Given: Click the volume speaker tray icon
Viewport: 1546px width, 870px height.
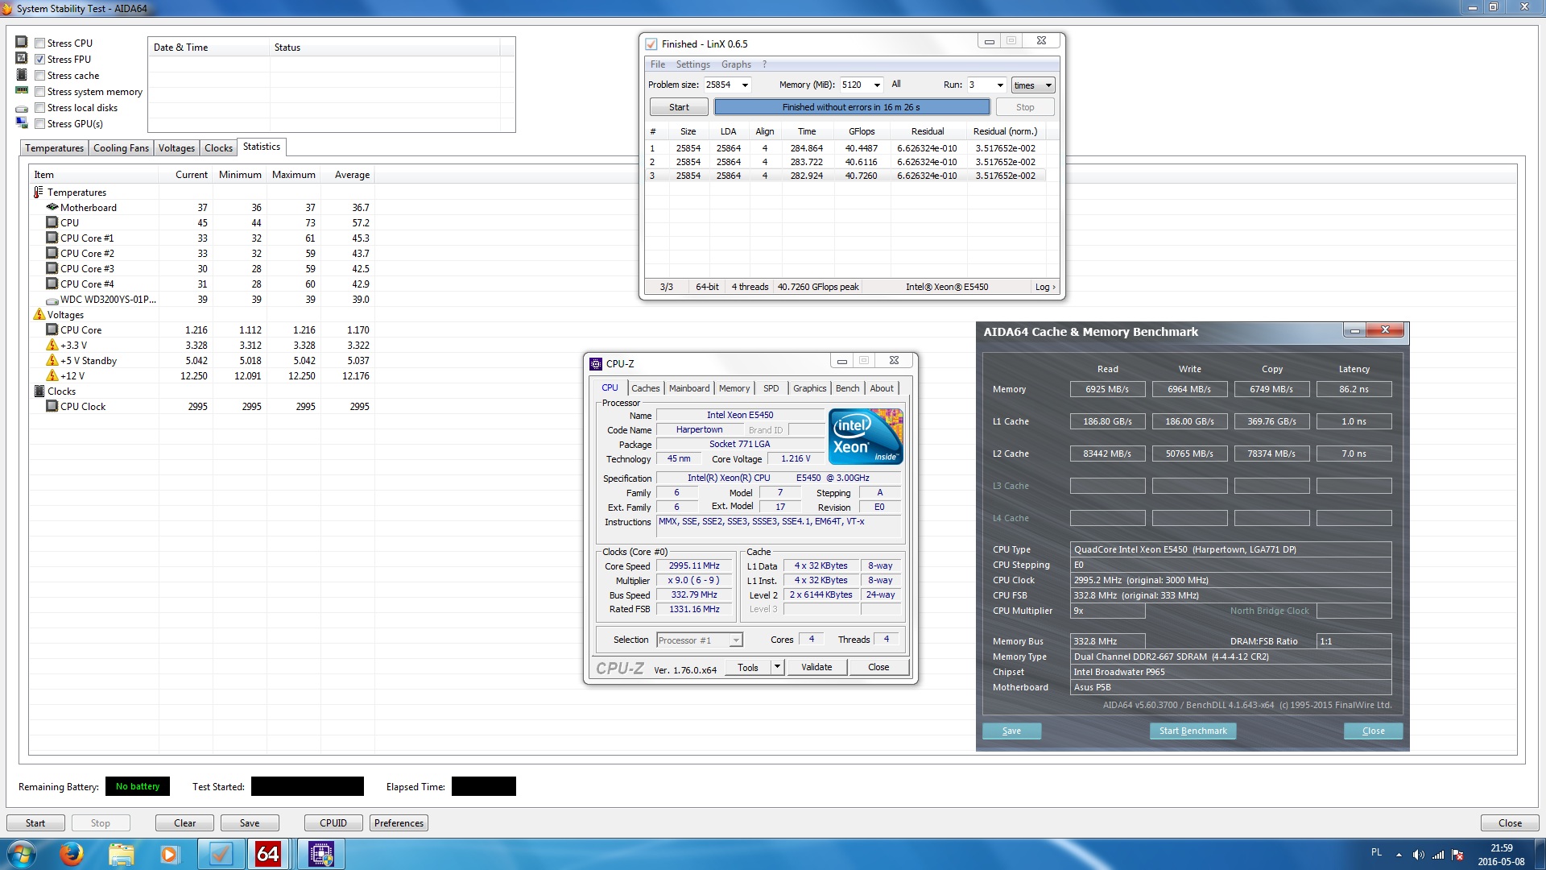Looking at the screenshot, I should pos(1418,855).
